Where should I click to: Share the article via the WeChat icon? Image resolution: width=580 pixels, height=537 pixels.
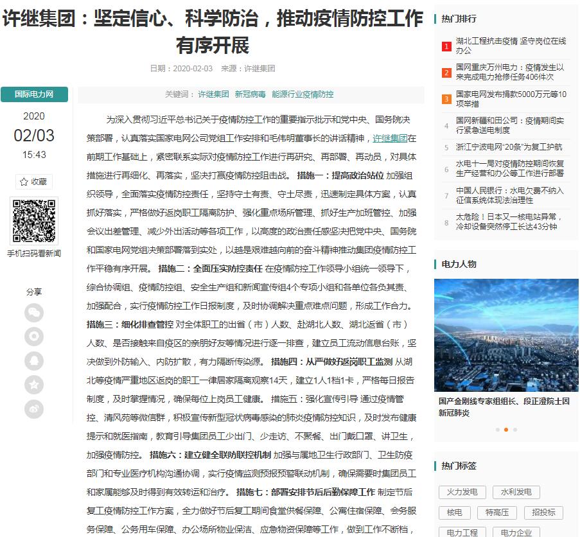pyautogui.click(x=34, y=313)
